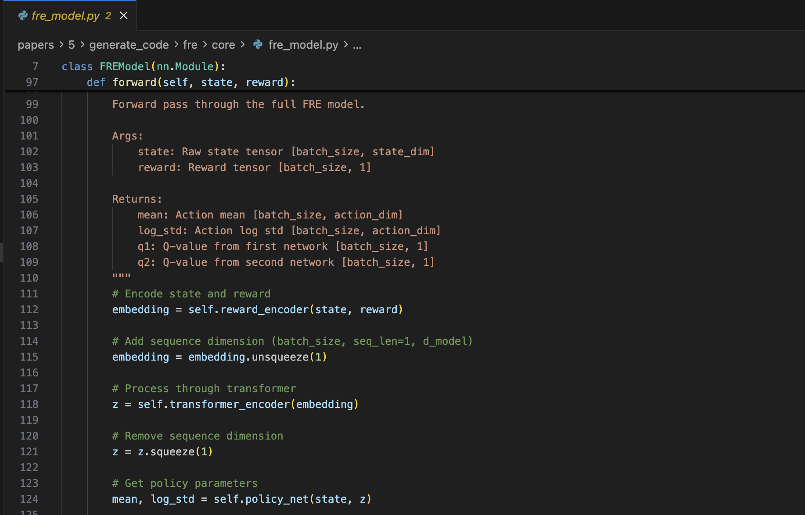
Task: Expand the '...' breadcrumb symbol picker
Action: [357, 45]
